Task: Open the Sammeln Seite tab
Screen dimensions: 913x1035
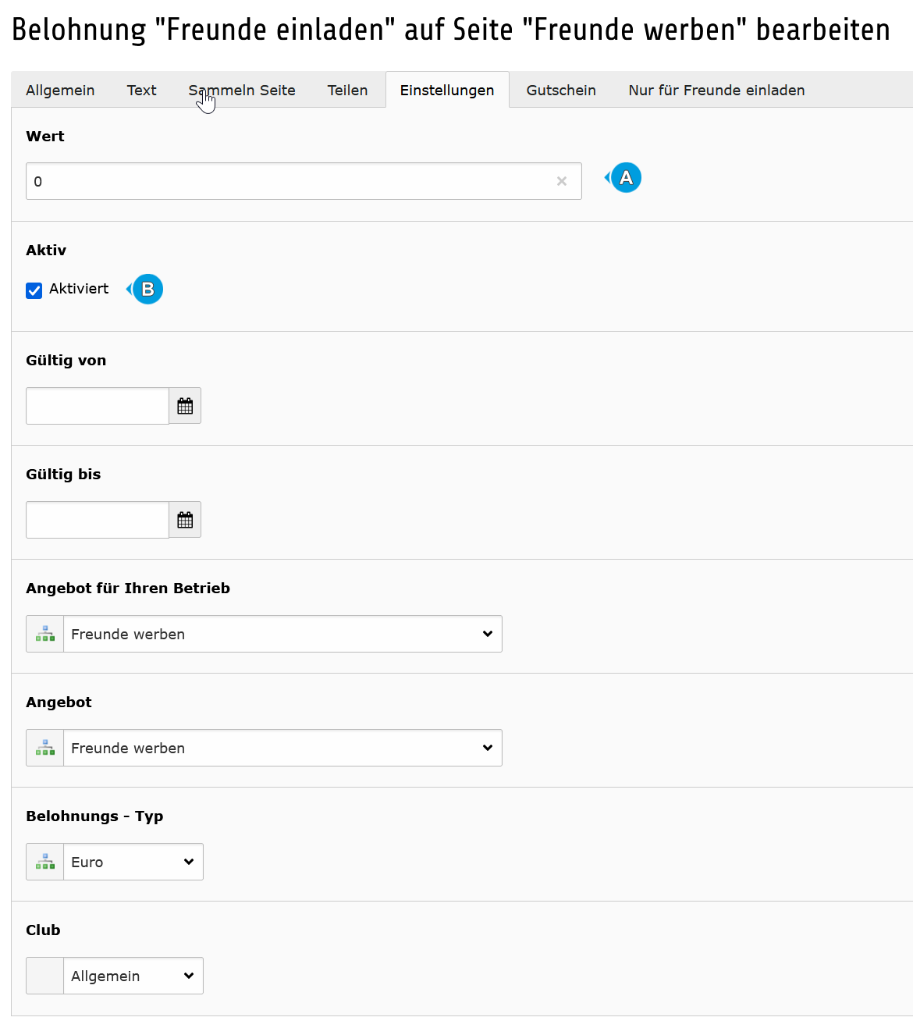Action: click(242, 90)
